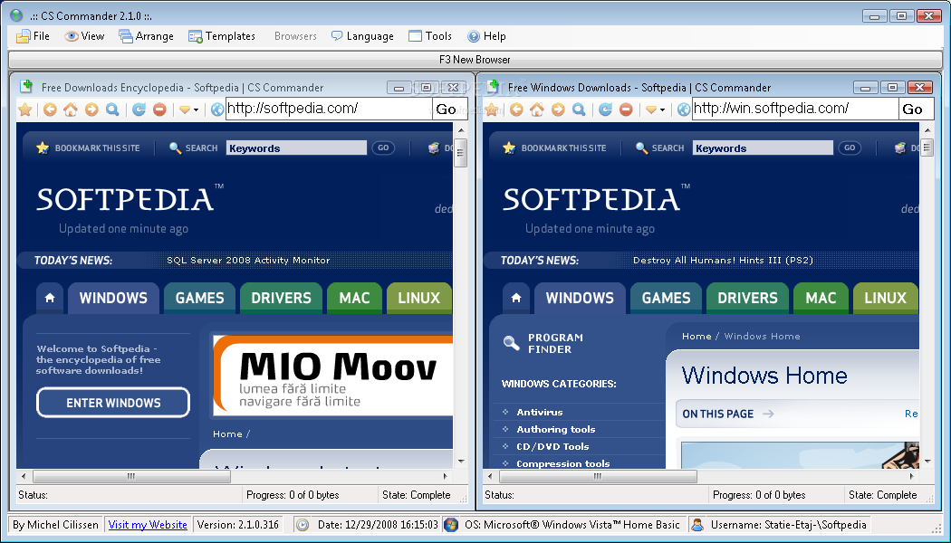Open the Help menu
Viewport: 951px width, 543px height.
click(486, 36)
